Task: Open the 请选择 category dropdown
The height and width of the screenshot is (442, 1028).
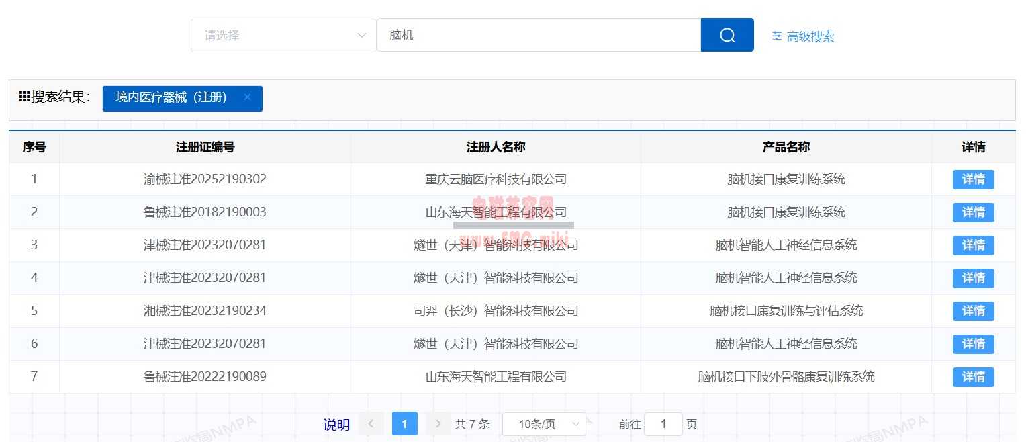Action: [283, 36]
